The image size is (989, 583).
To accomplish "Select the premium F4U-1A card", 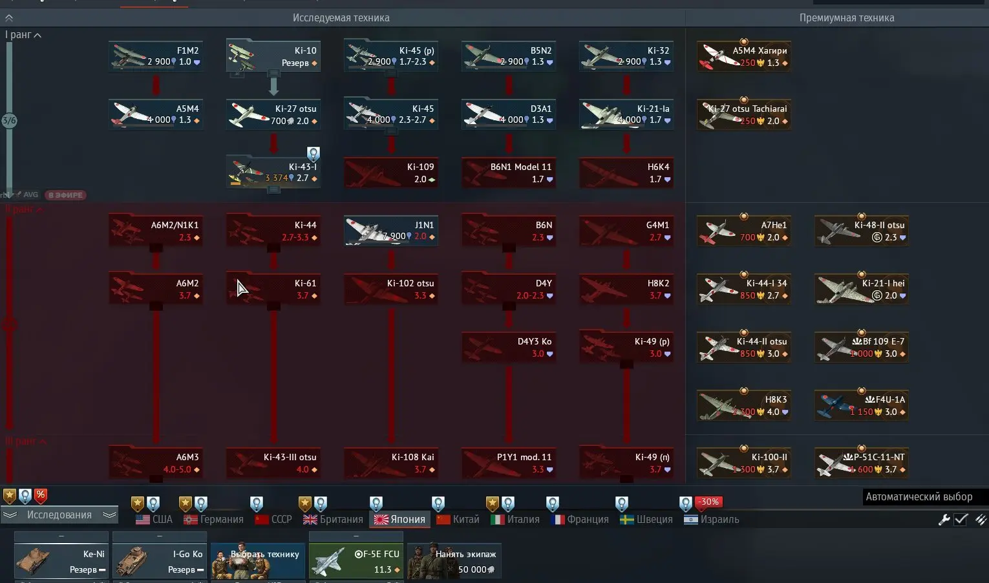I will pos(862,405).
